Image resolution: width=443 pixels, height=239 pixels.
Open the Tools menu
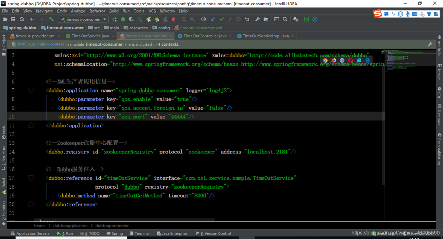click(x=139, y=11)
